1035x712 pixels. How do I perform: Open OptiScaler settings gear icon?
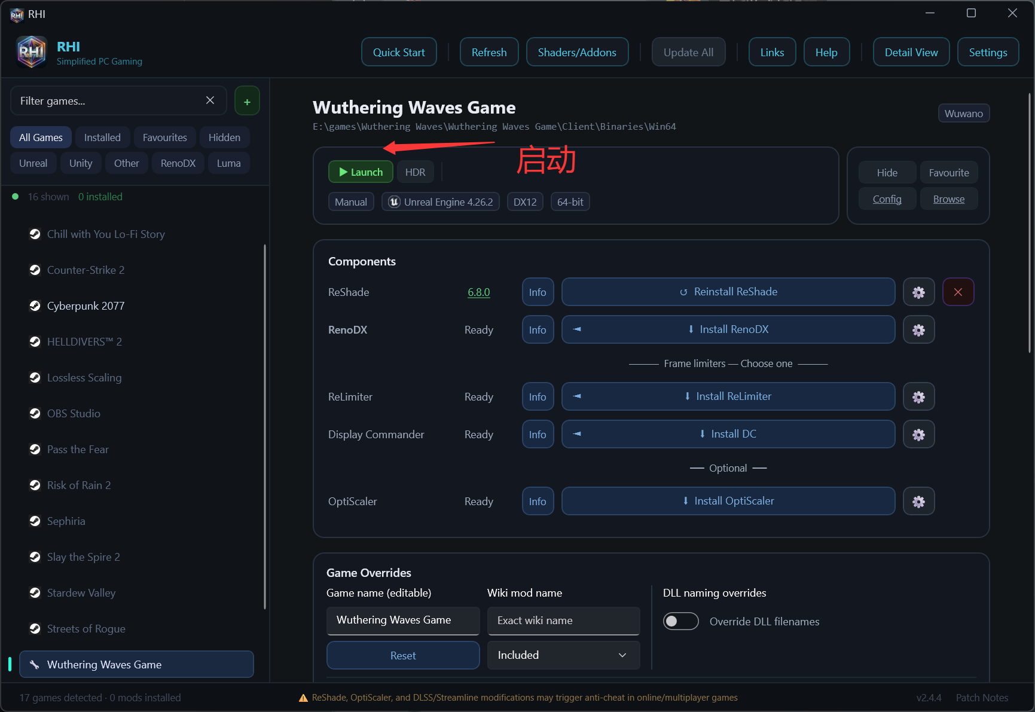918,502
